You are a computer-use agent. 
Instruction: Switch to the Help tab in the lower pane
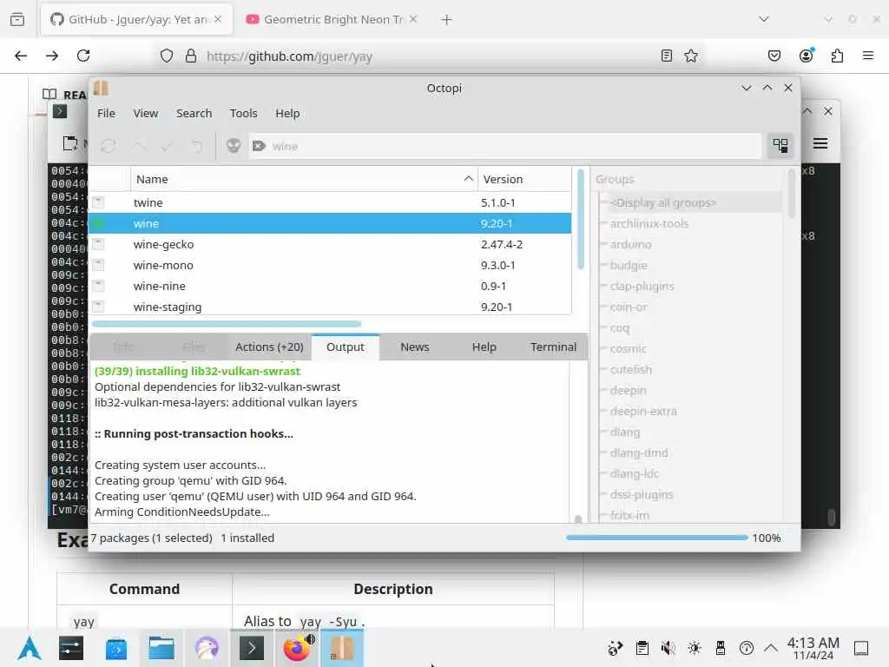tap(484, 347)
